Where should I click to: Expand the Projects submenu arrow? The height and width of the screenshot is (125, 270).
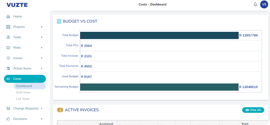pos(42,27)
